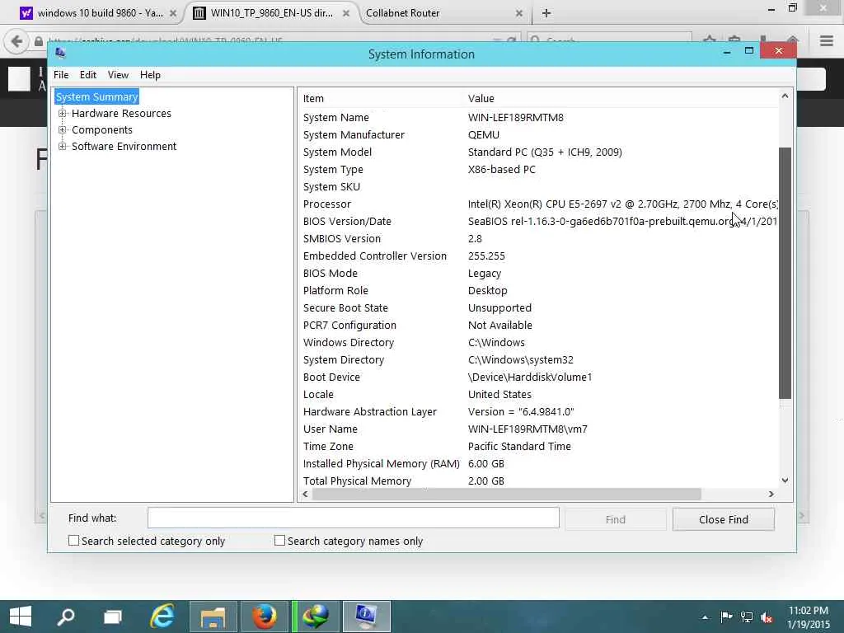The width and height of the screenshot is (844, 633).
Task: Click the disabled Find button
Action: [615, 519]
